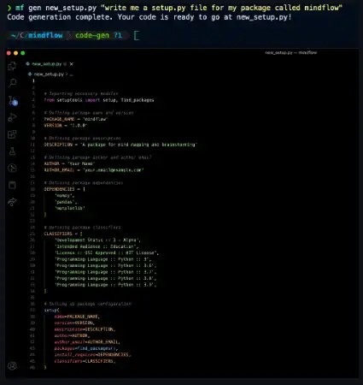Click the 'version=VERSION,' argument line

(74, 323)
